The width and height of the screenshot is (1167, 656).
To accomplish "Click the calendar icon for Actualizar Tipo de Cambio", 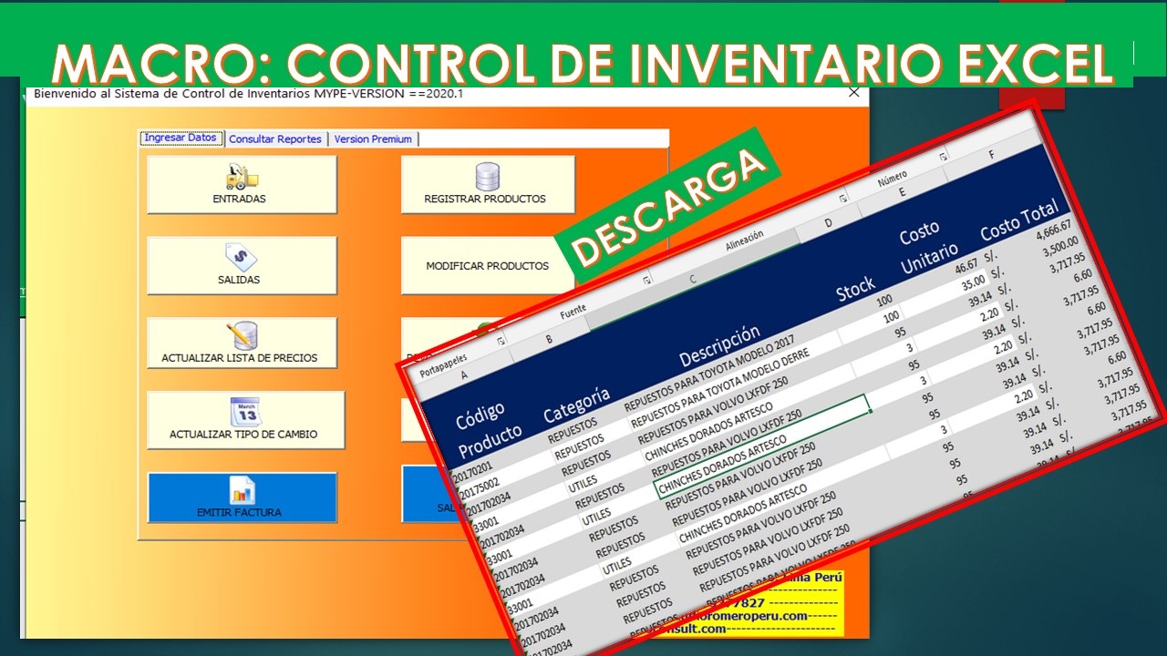I will pos(244,412).
